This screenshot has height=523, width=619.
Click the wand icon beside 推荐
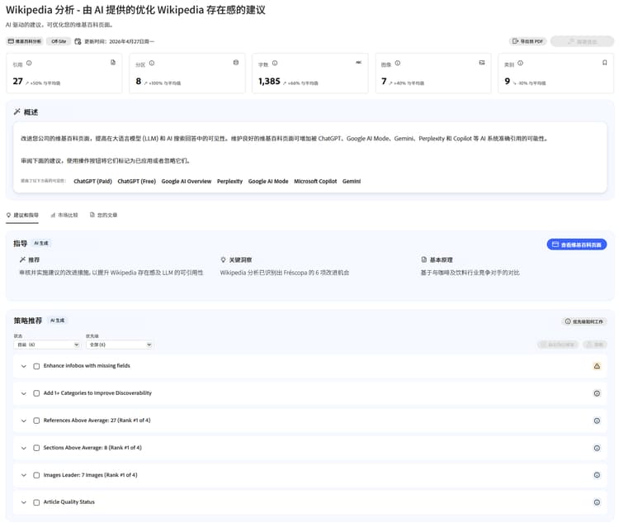coord(22,259)
